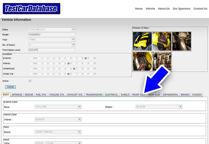Open the undercarriage suspension picture

click(x=162, y=61)
